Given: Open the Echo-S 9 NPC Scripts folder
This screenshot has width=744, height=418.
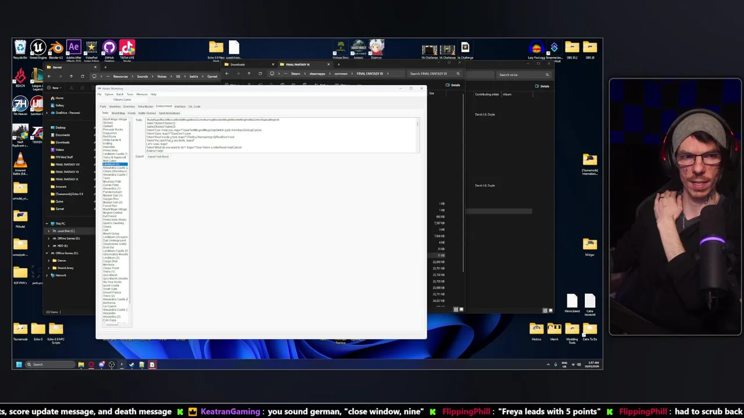Looking at the screenshot, I should pos(56,333).
